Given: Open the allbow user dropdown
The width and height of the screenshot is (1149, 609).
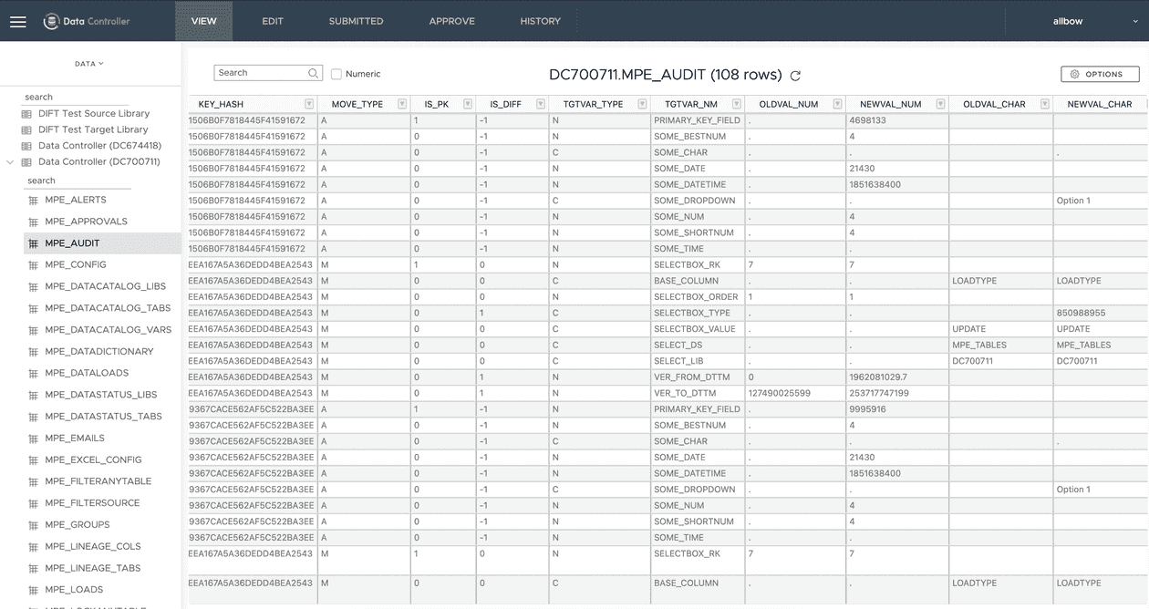Looking at the screenshot, I should 1095,21.
